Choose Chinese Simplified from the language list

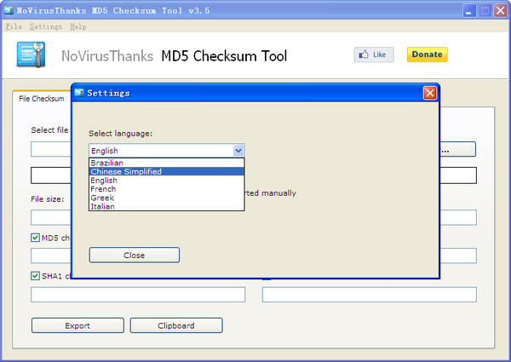167,171
